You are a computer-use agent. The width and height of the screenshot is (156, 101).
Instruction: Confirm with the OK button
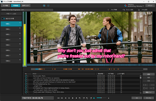137,98
